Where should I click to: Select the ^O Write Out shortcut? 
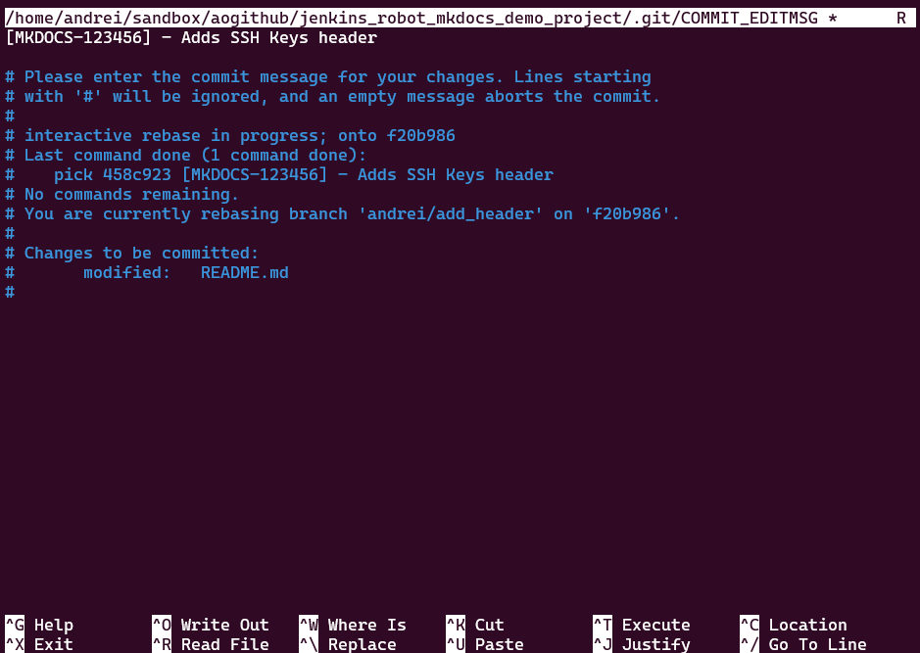coord(211,625)
